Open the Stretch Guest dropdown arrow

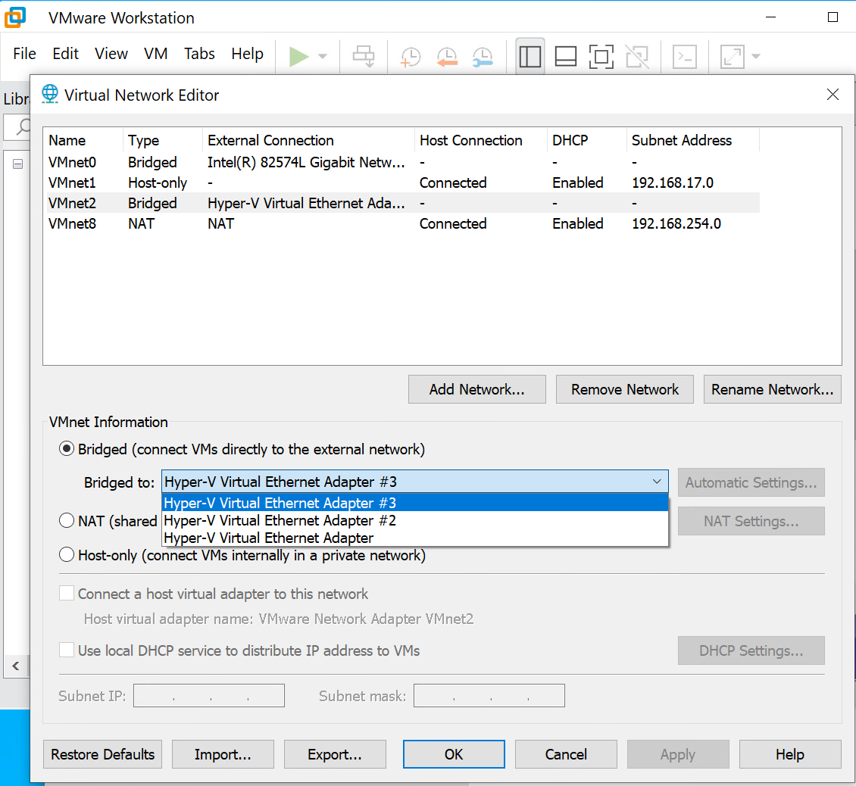(x=756, y=56)
